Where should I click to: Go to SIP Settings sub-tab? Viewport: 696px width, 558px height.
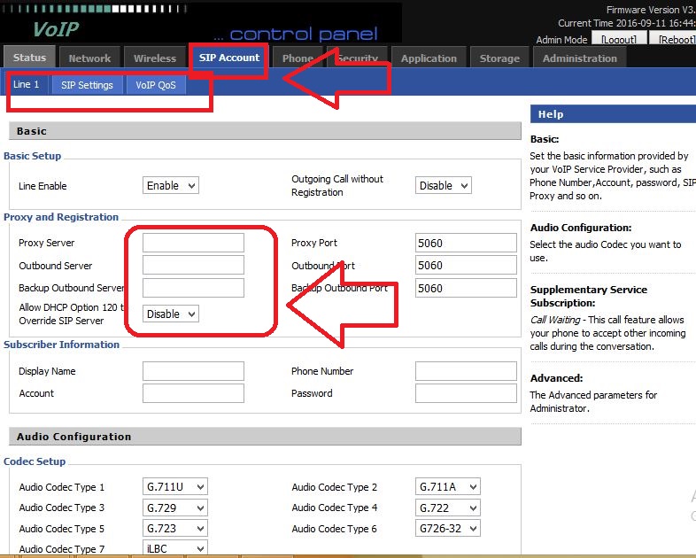[87, 85]
